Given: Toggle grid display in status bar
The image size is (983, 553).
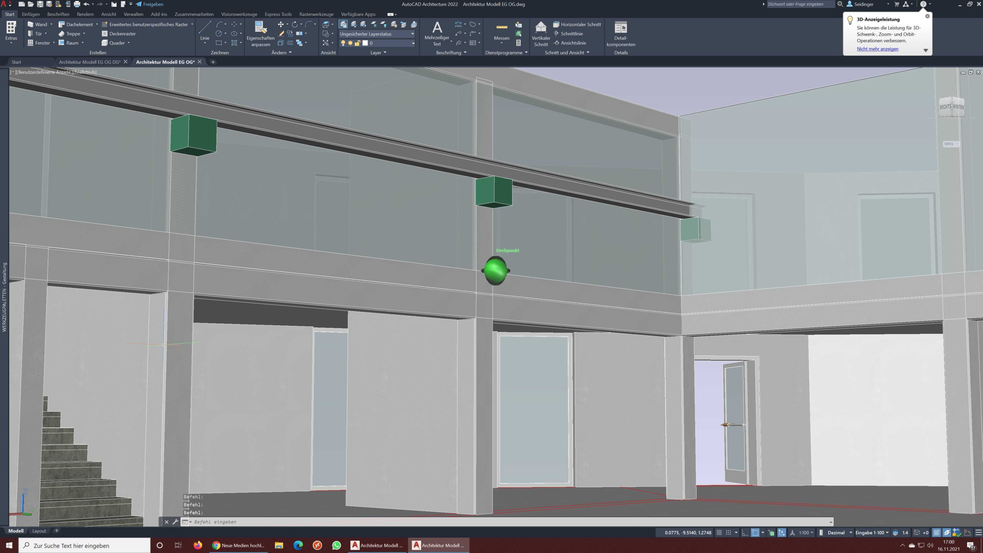Looking at the screenshot, I should point(719,533).
